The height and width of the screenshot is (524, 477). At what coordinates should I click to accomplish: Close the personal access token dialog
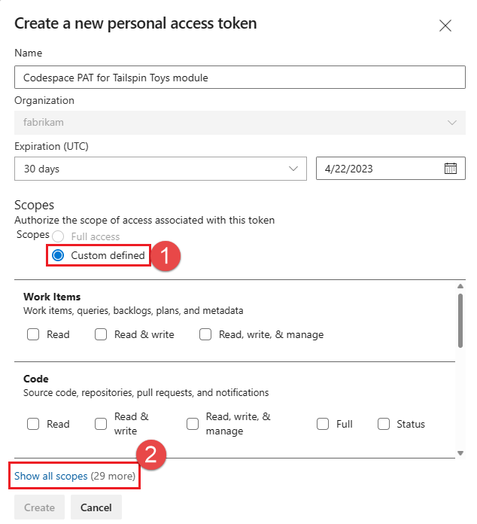click(x=445, y=26)
